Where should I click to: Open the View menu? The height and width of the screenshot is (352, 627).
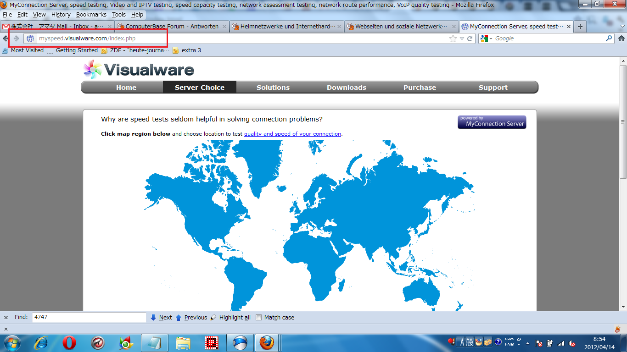click(39, 15)
